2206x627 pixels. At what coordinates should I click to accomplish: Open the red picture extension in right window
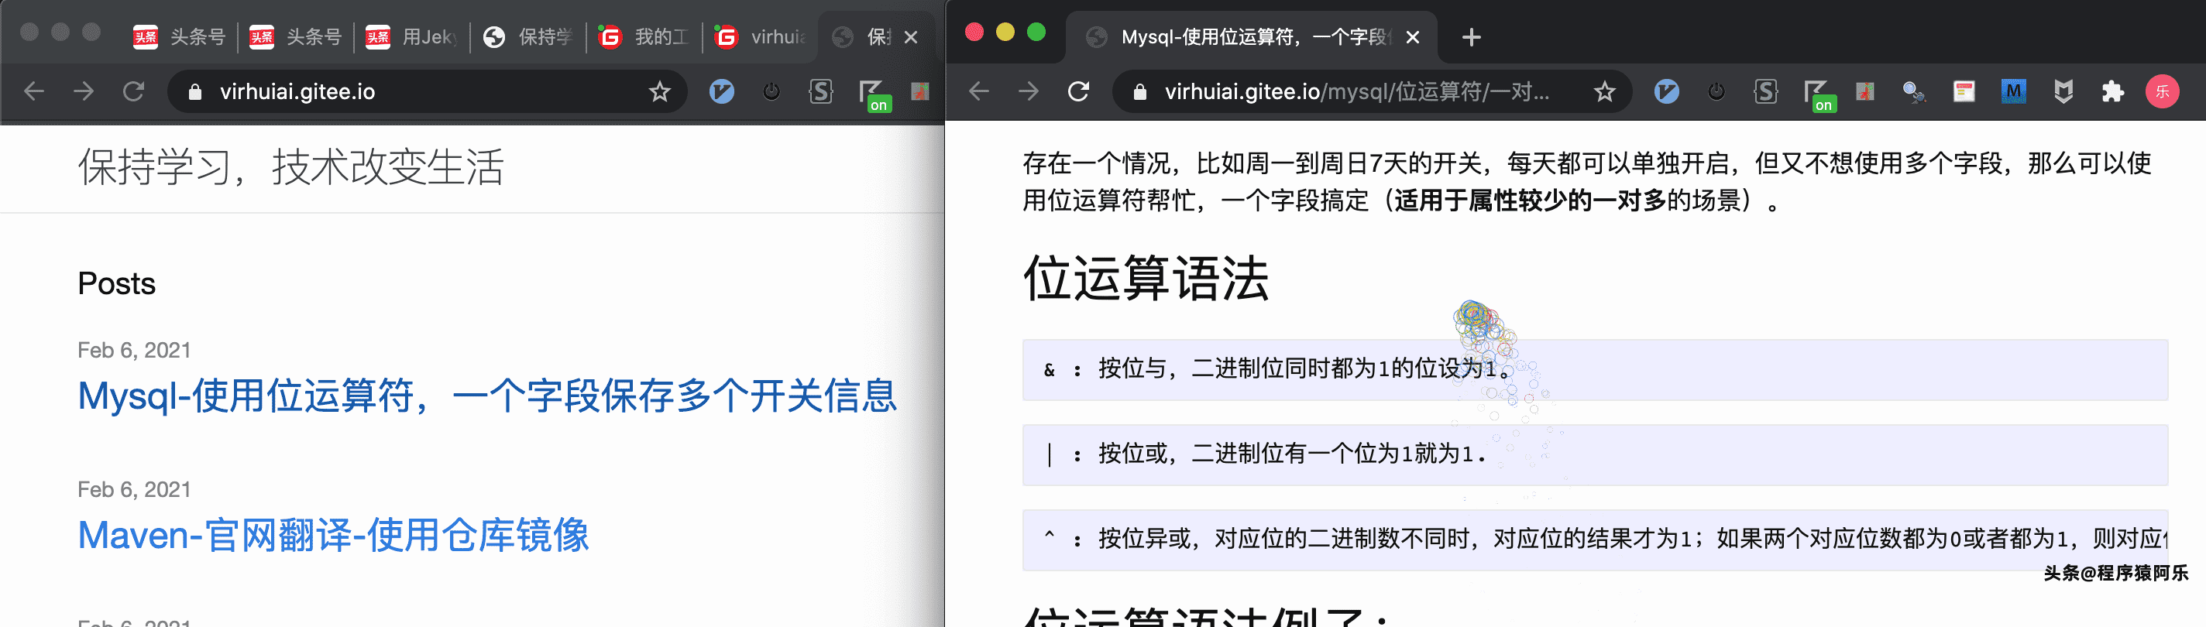(x=1864, y=91)
